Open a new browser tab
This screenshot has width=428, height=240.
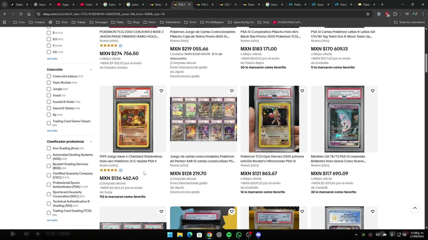[382, 5]
